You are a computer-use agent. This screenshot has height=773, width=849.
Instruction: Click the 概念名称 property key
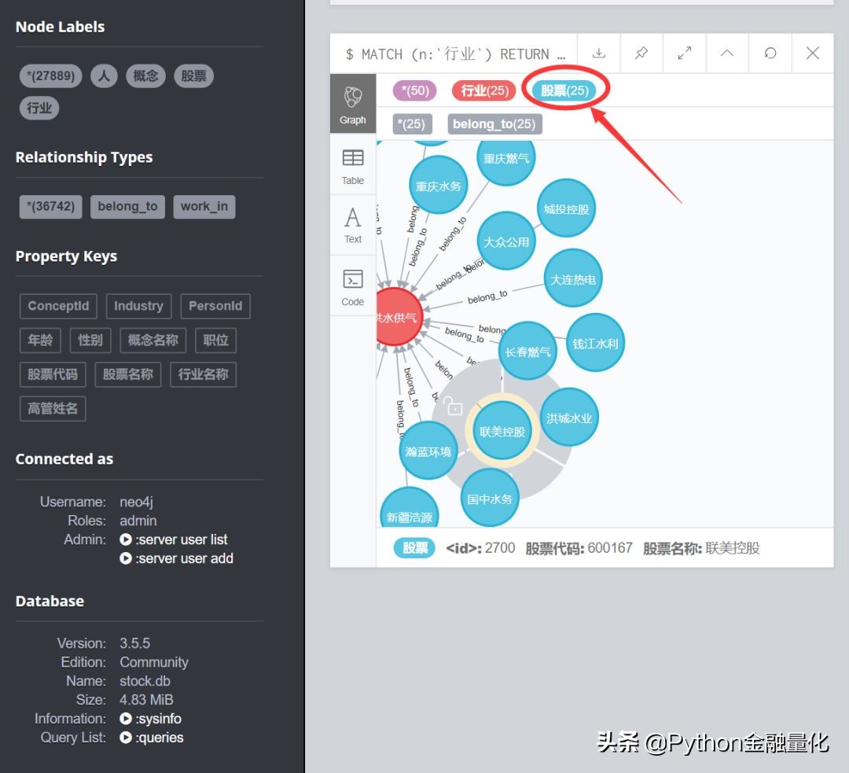coord(153,340)
